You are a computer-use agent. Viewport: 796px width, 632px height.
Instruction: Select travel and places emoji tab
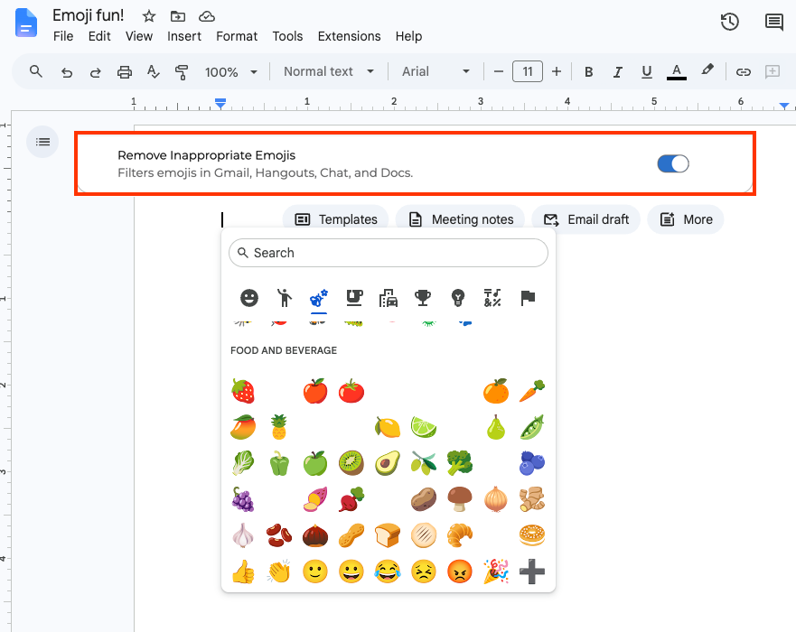(389, 298)
